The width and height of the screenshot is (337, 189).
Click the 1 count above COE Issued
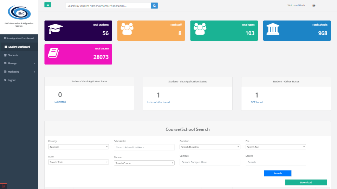click(x=257, y=95)
